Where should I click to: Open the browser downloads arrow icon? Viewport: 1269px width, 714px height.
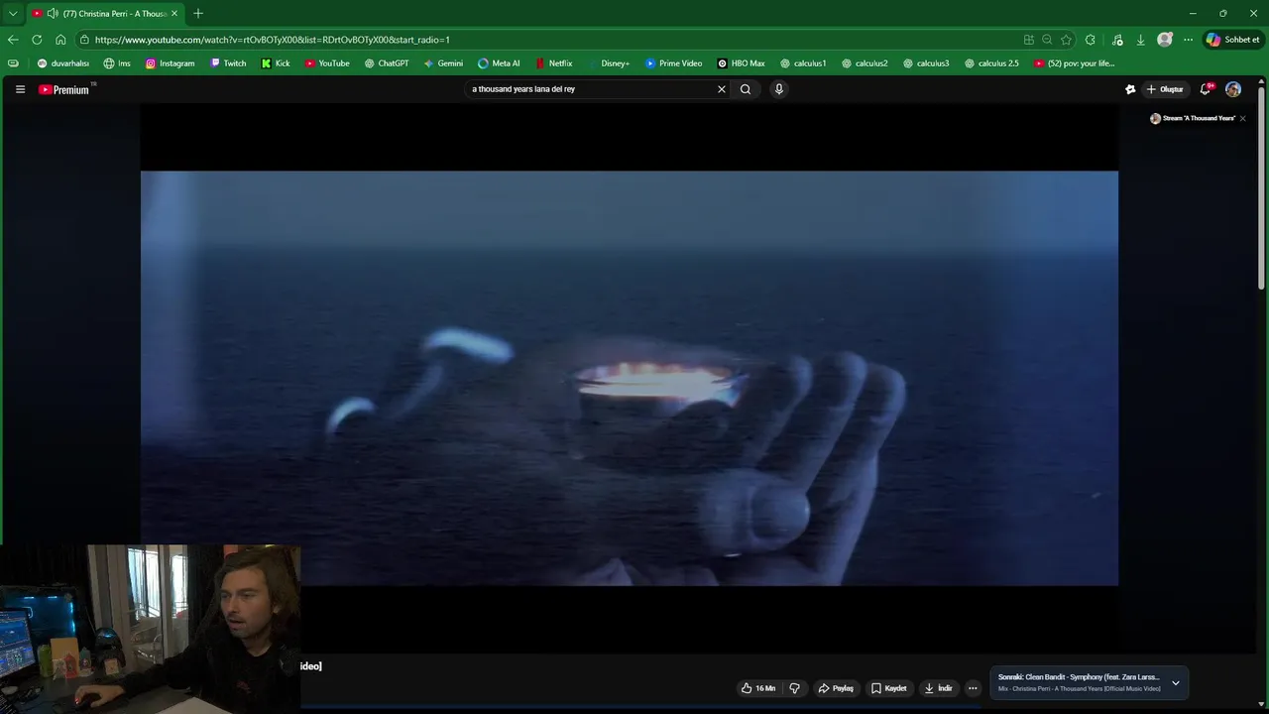(1141, 40)
